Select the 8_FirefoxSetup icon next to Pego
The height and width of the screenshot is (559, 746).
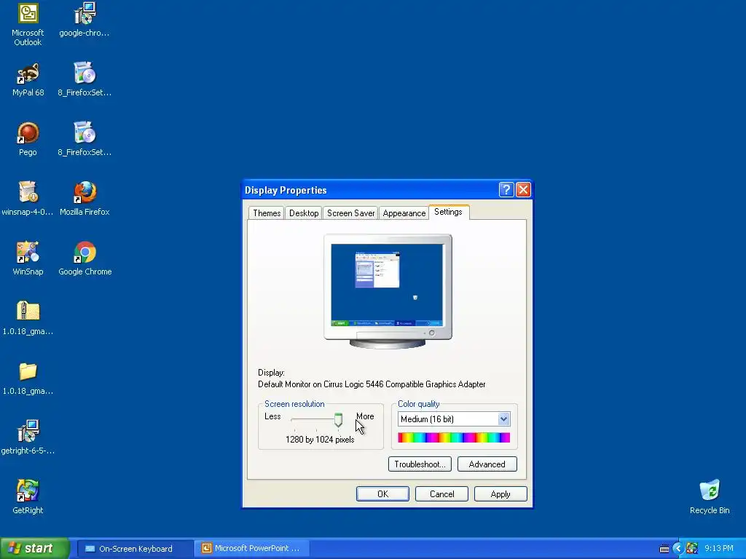click(85, 139)
